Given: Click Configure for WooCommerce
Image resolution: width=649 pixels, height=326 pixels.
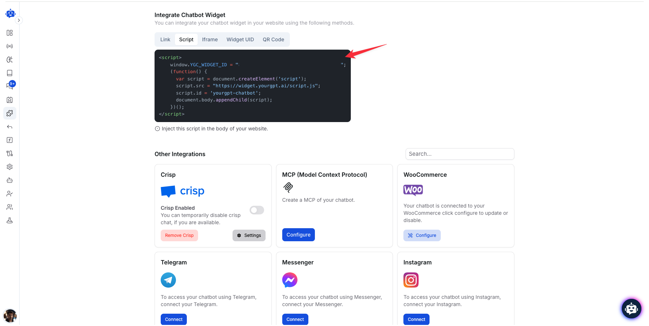Looking at the screenshot, I should 422,235.
